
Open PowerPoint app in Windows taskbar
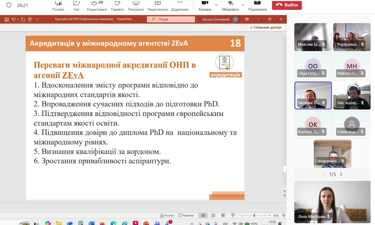146,223
